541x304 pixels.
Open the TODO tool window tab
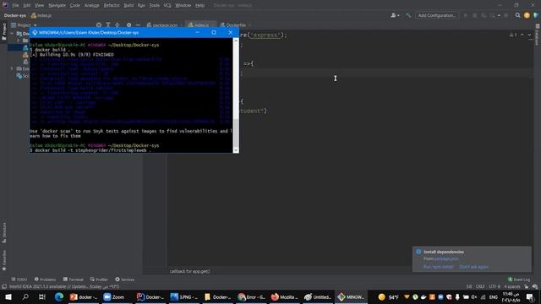[x=19, y=280]
